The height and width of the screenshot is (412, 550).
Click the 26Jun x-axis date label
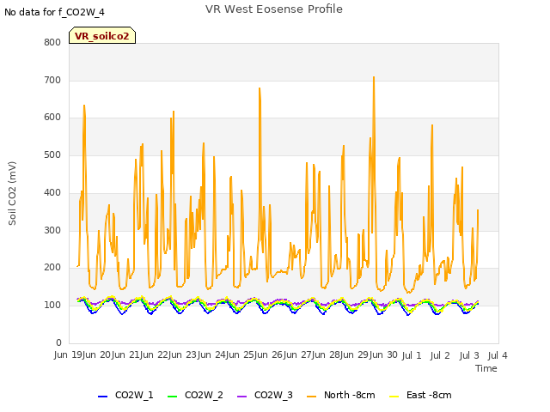[284, 355]
